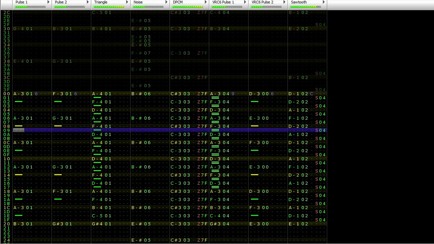Click the Noise channel volume meter

pyautogui.click(x=148, y=7)
